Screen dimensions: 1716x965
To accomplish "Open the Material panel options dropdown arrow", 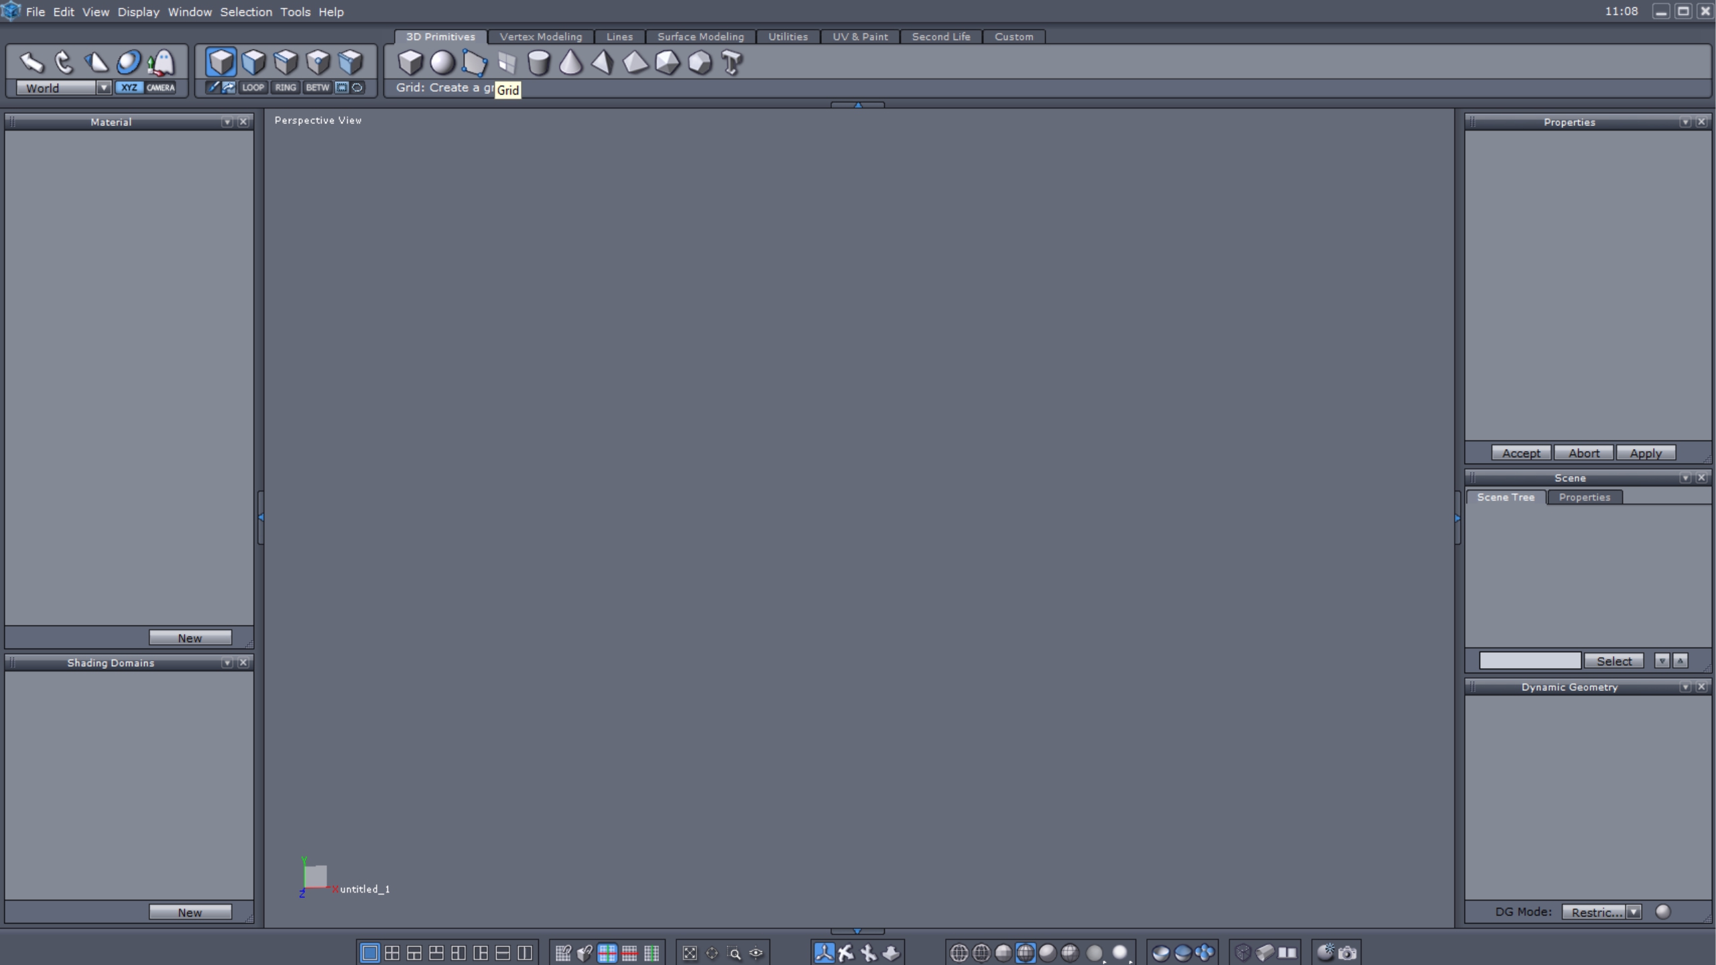I will pos(227,122).
